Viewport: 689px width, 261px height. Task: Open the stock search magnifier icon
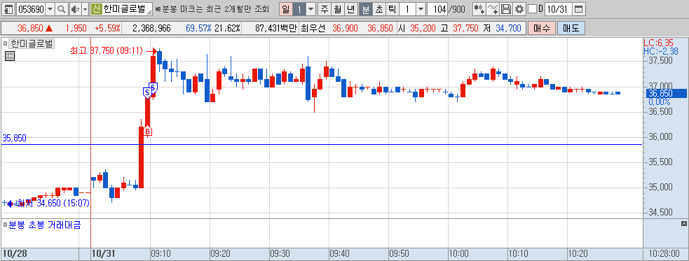click(61, 9)
